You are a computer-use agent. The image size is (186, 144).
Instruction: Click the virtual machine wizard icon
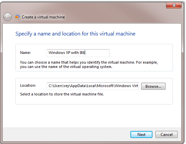click(17, 17)
